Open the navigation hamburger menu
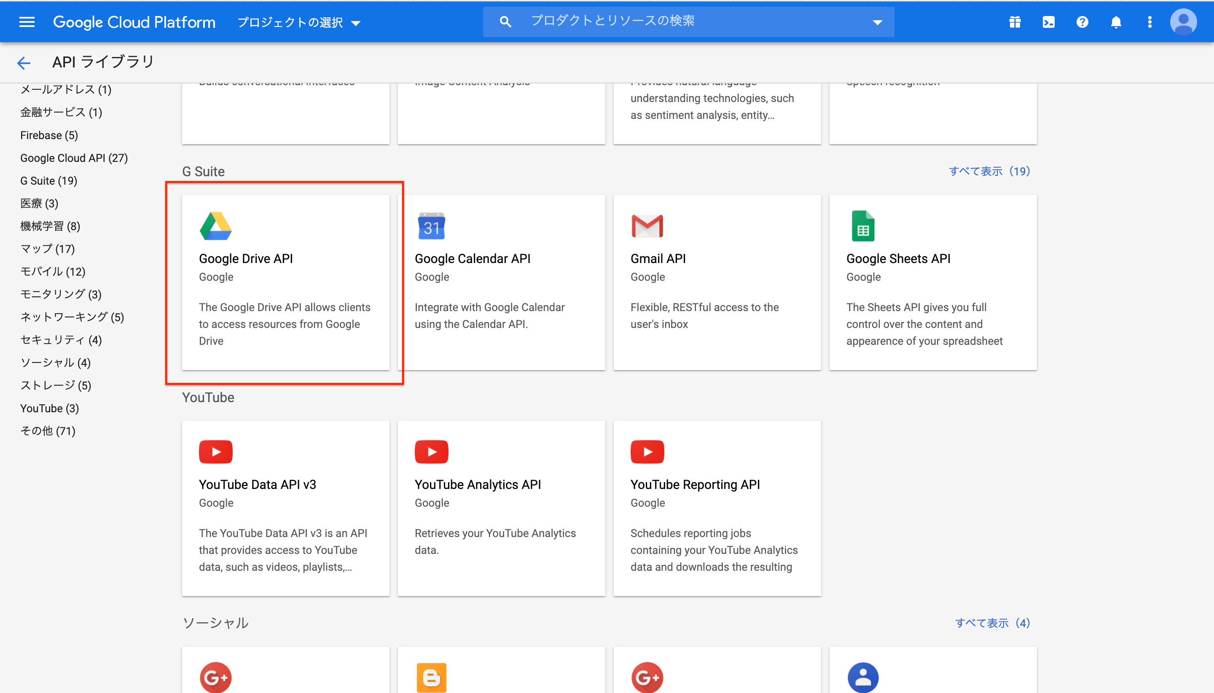 coord(27,21)
